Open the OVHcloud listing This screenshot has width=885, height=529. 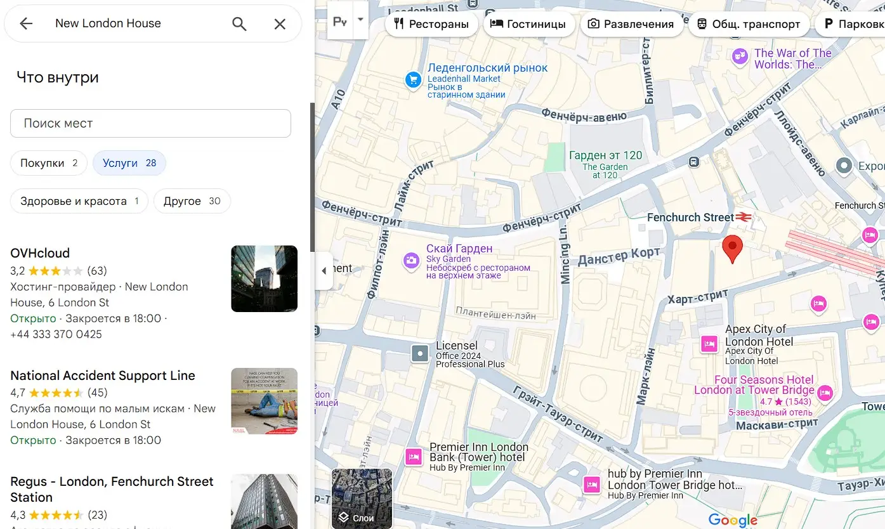pyautogui.click(x=40, y=253)
